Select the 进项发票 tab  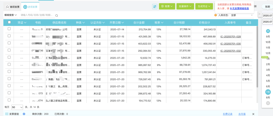coord(31,7)
